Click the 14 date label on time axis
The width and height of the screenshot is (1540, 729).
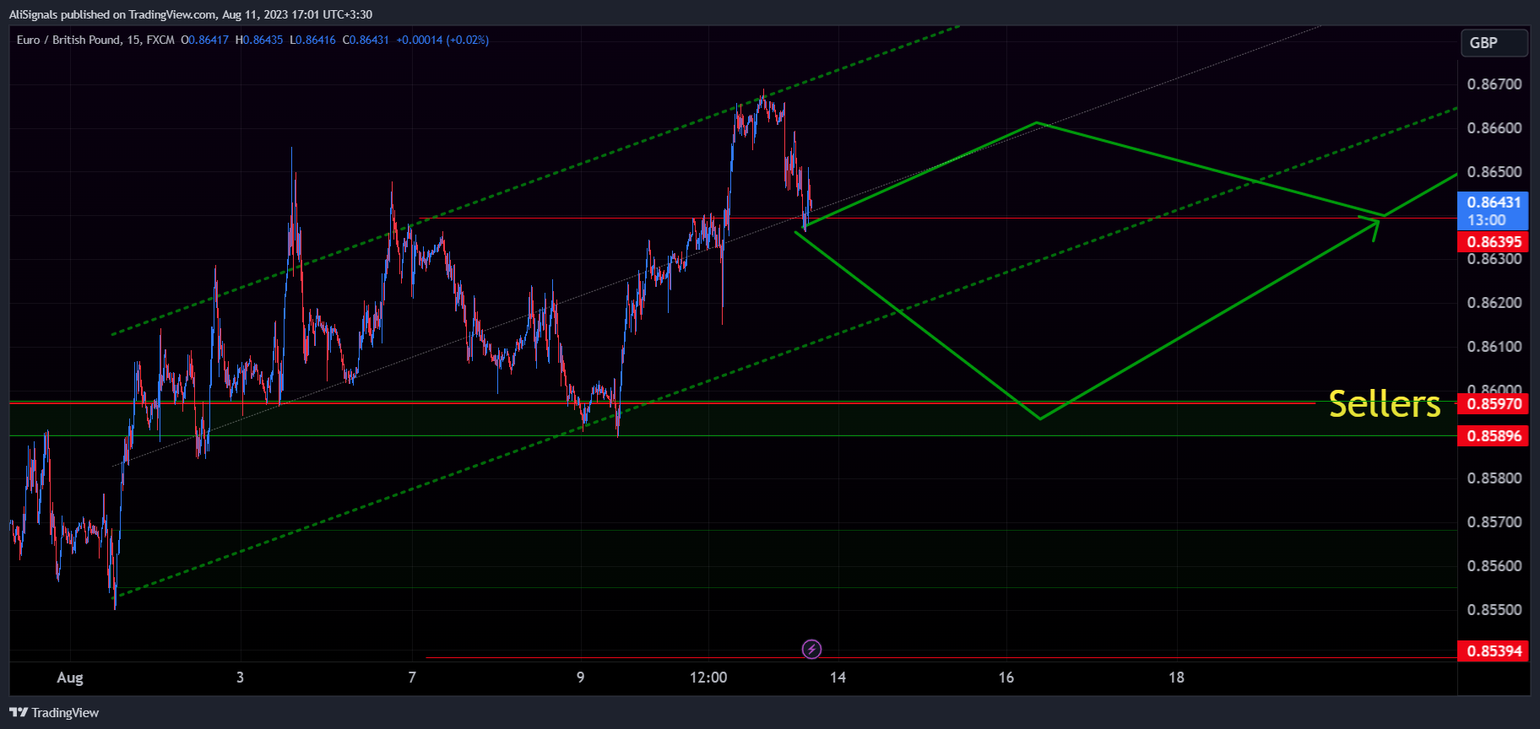click(x=838, y=678)
